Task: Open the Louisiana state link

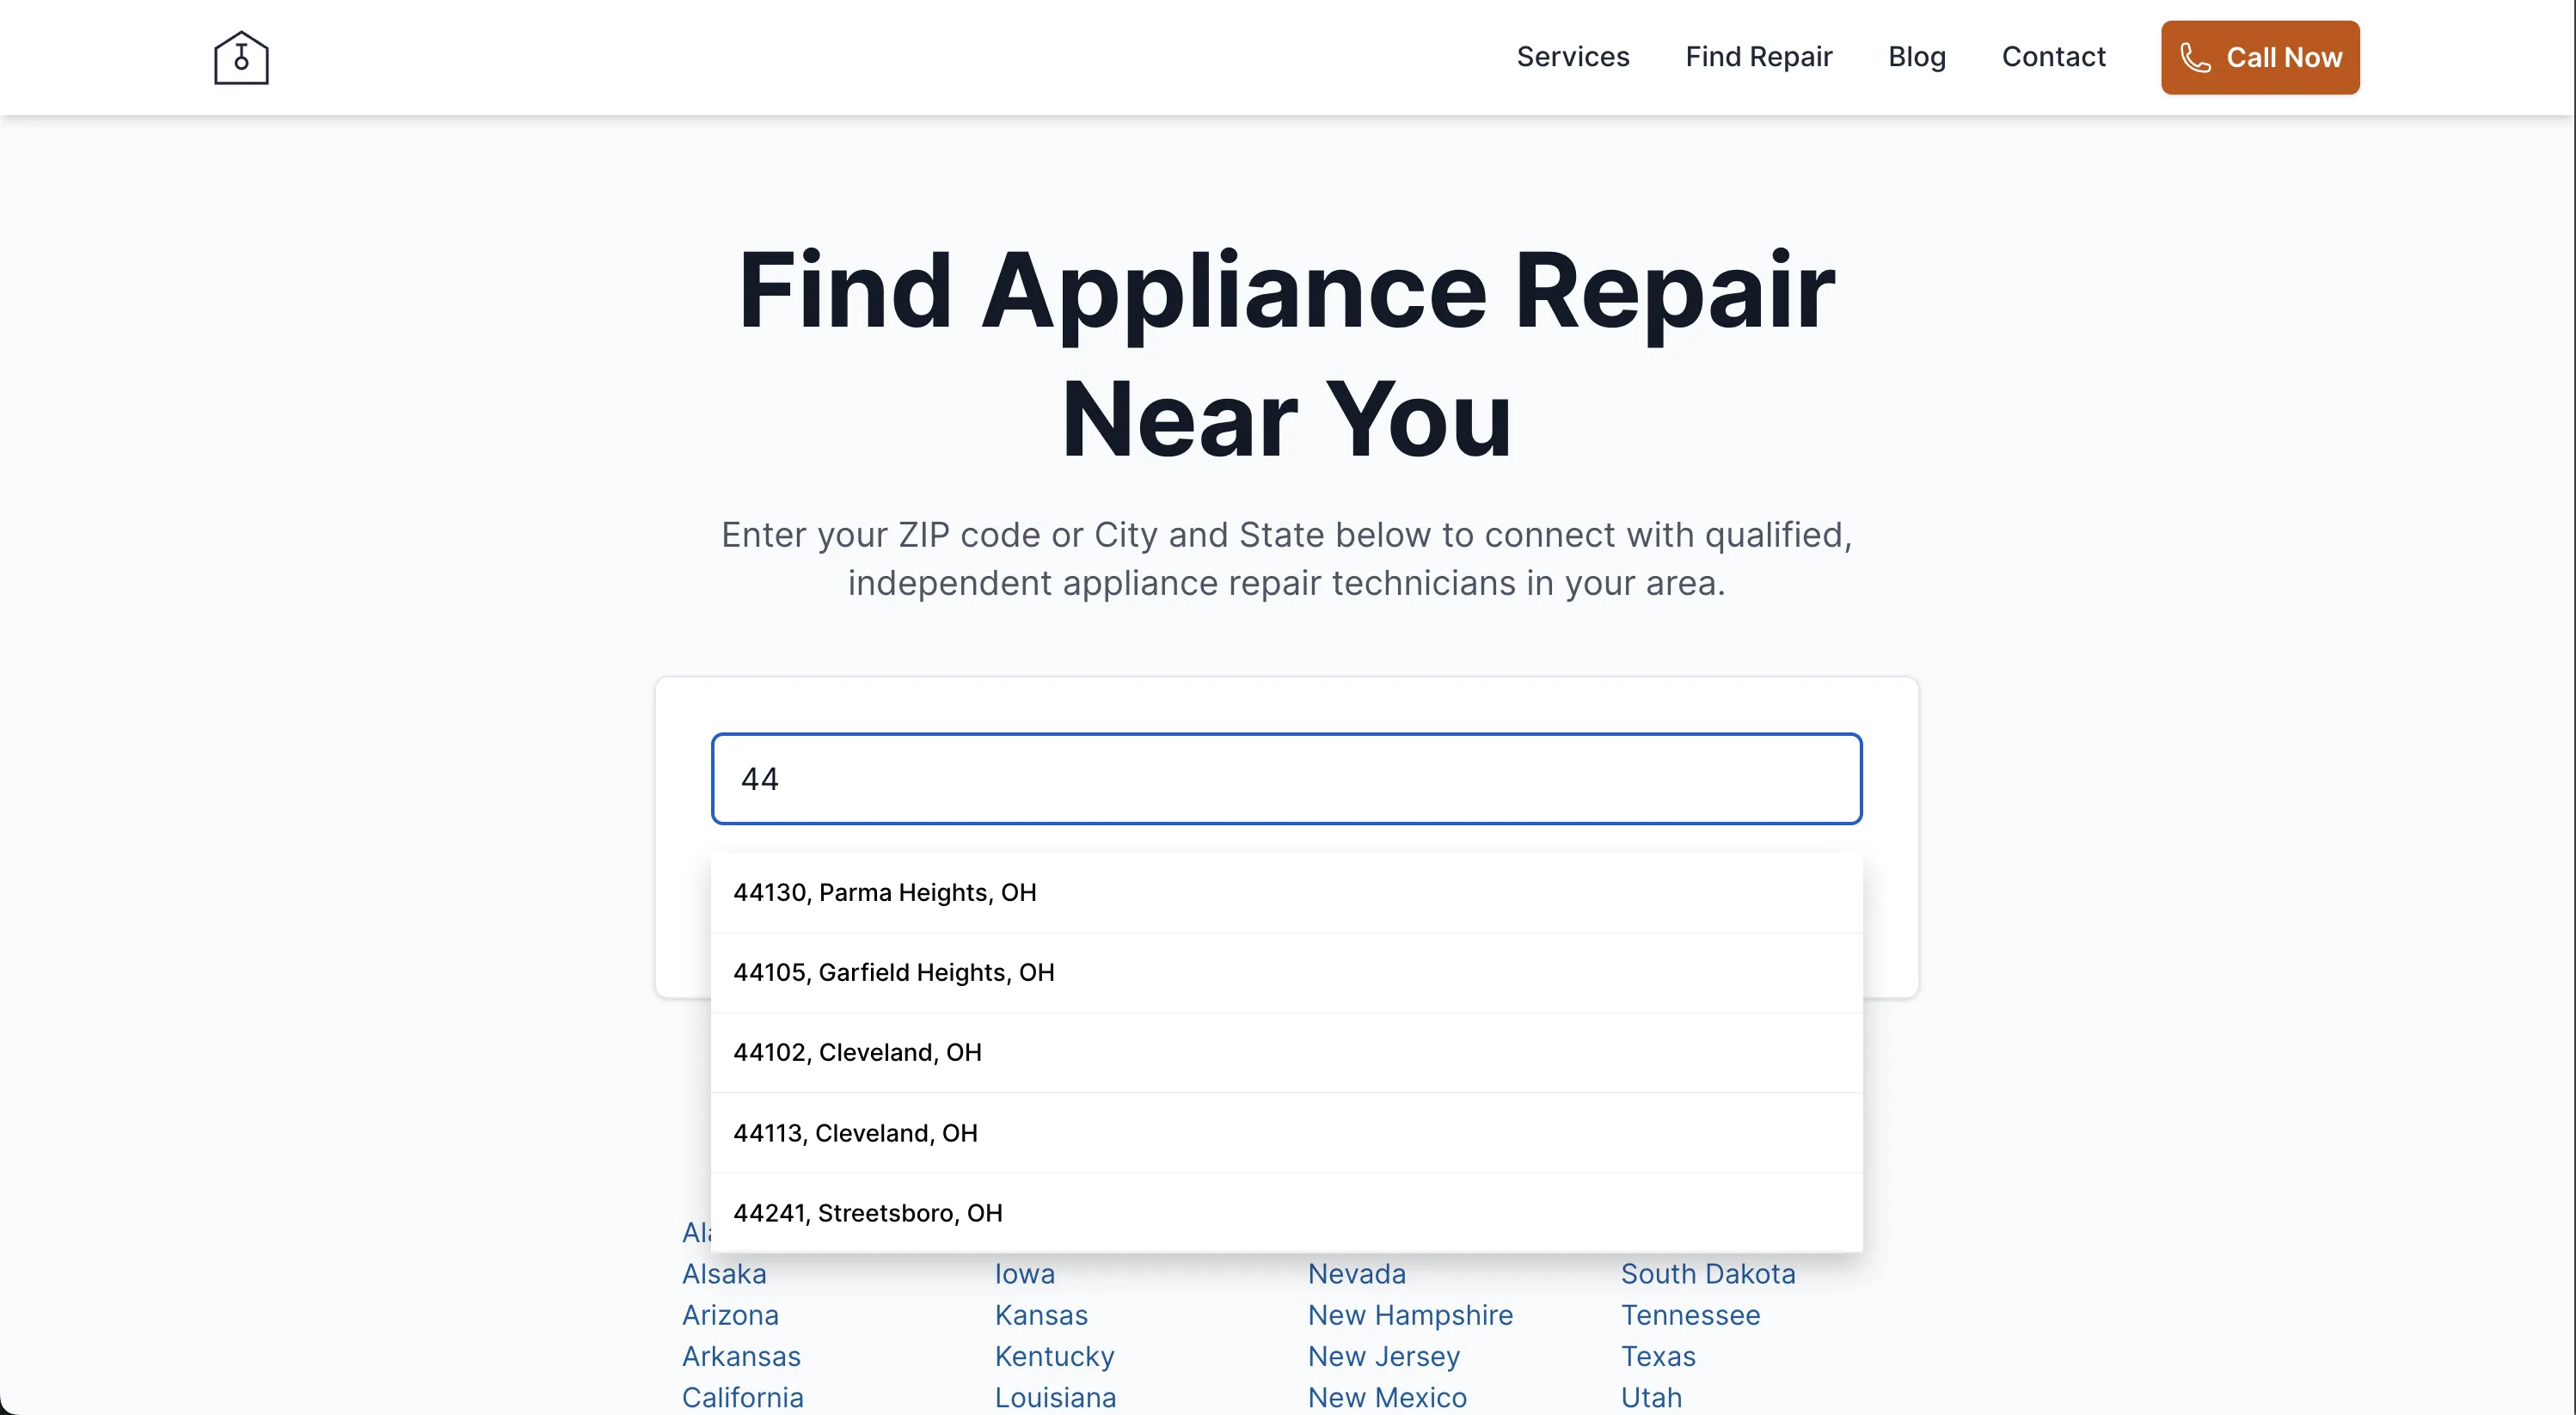Action: click(x=1056, y=1397)
